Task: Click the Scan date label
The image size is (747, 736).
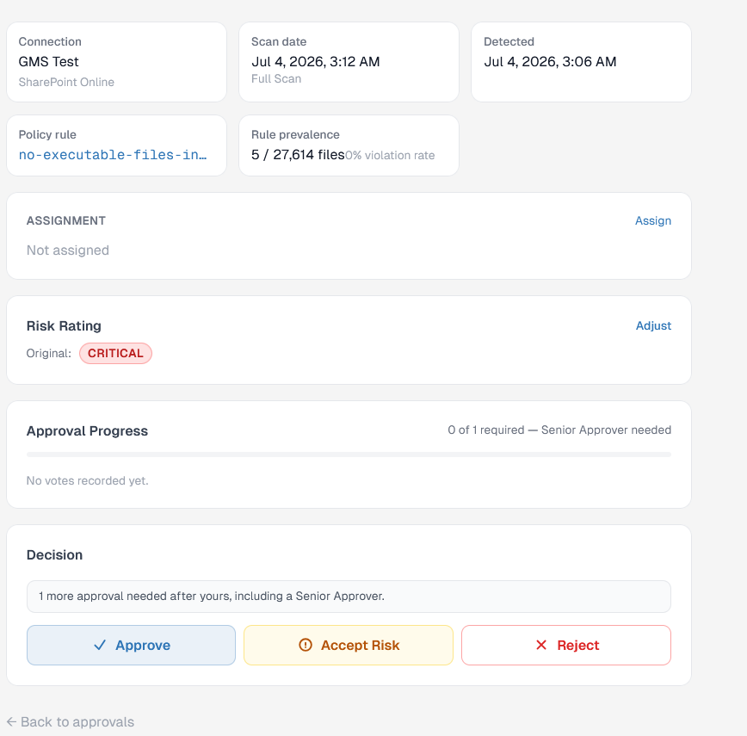Action: tap(279, 42)
